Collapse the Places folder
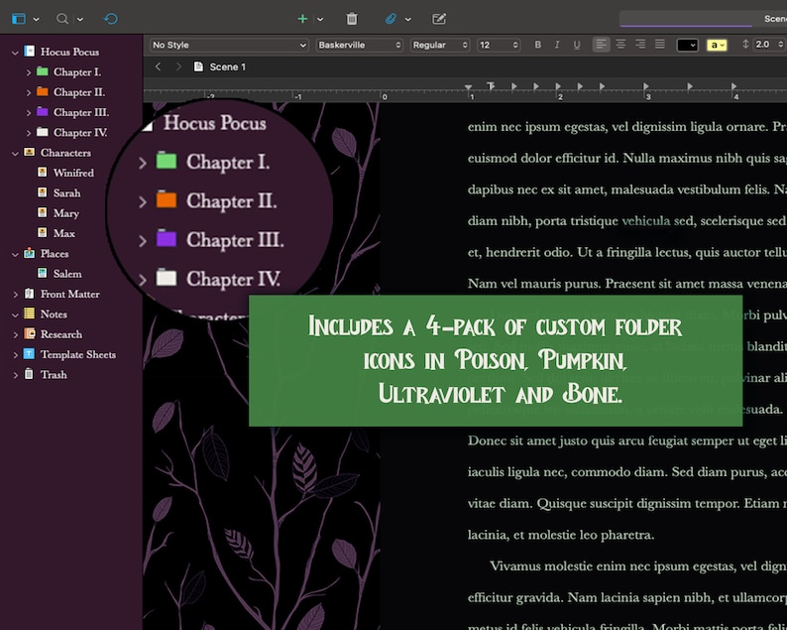 click(15, 254)
